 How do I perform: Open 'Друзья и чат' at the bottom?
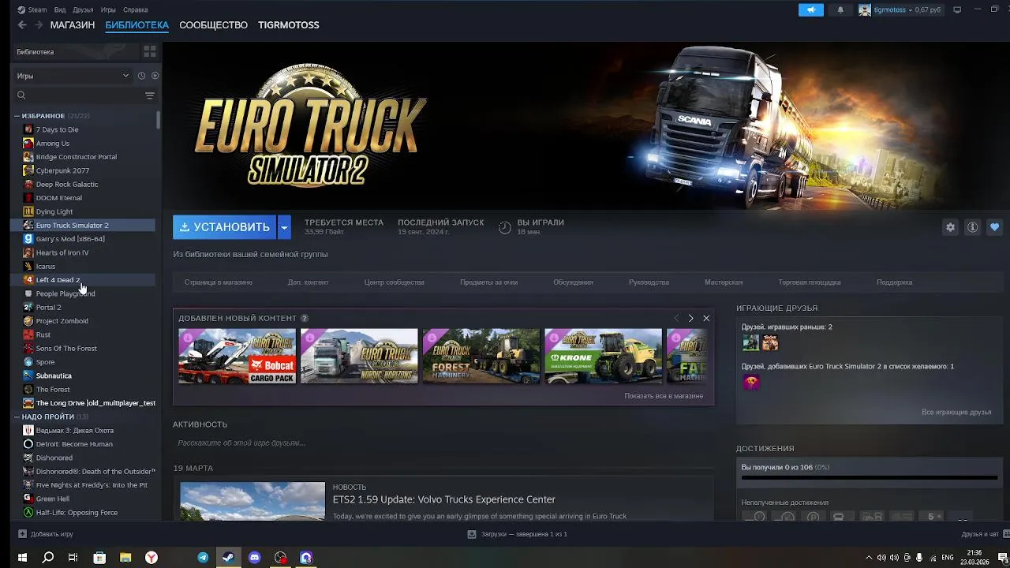pyautogui.click(x=980, y=534)
